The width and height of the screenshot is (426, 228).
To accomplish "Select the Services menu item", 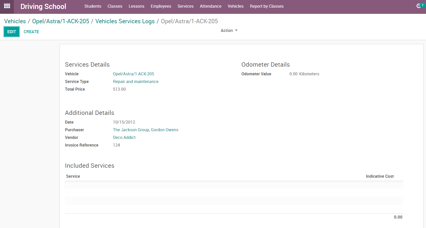I will [x=185, y=6].
